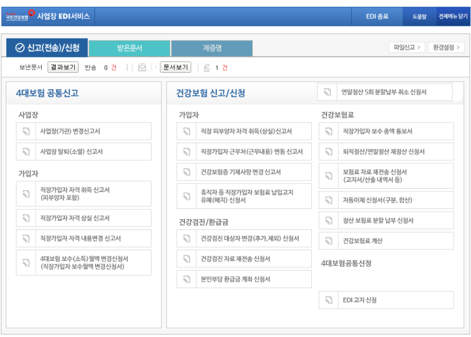
Task: Click EDI 종료 in the header
Action: (377, 16)
